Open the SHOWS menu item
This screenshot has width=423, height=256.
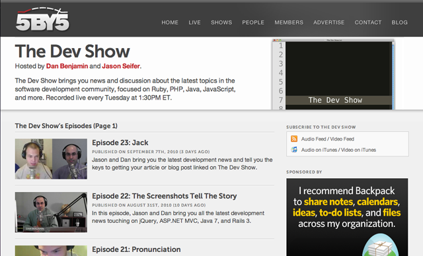[221, 22]
